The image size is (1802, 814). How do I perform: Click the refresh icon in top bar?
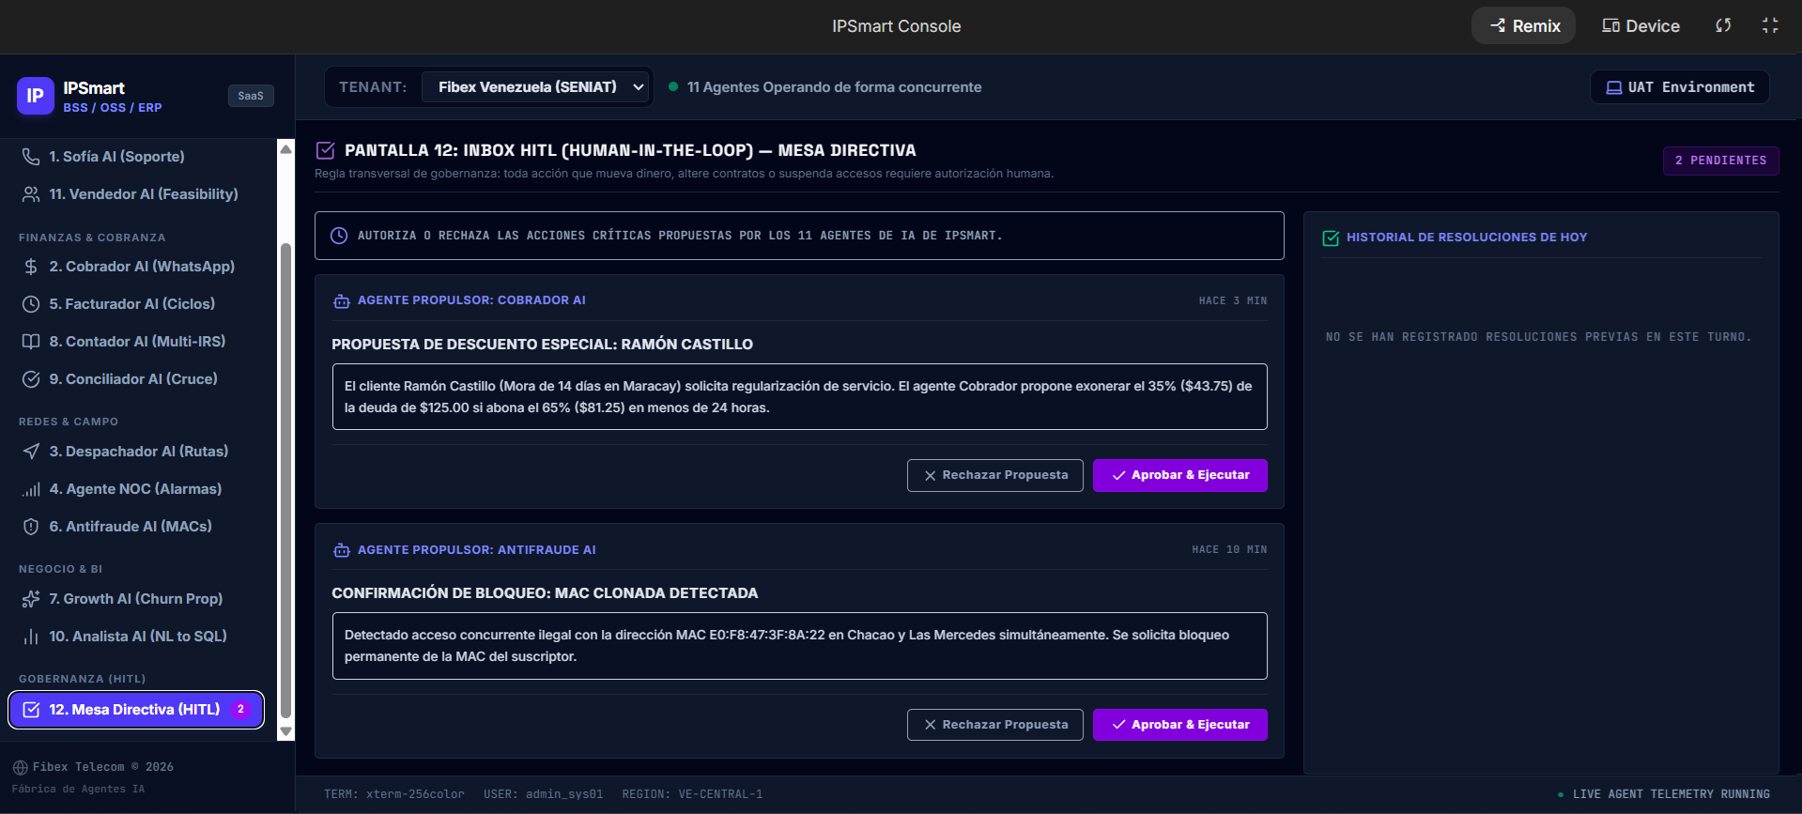[x=1723, y=25]
